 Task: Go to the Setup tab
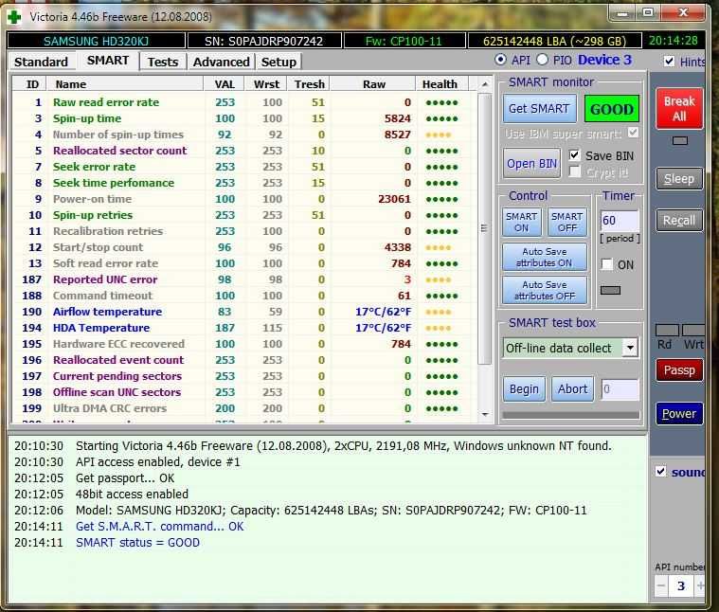click(x=279, y=62)
